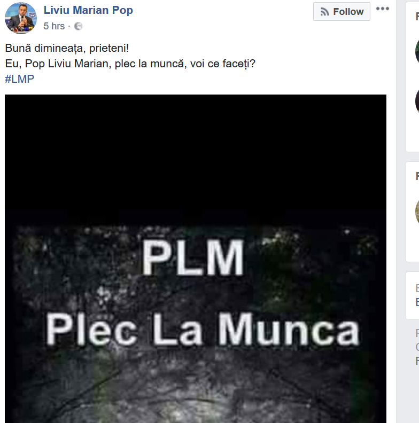Click the gray footer text in sidebar
The width and height of the screenshot is (419, 423).
(x=417, y=347)
